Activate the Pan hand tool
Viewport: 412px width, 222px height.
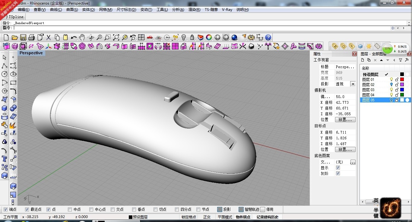[x=82, y=37]
